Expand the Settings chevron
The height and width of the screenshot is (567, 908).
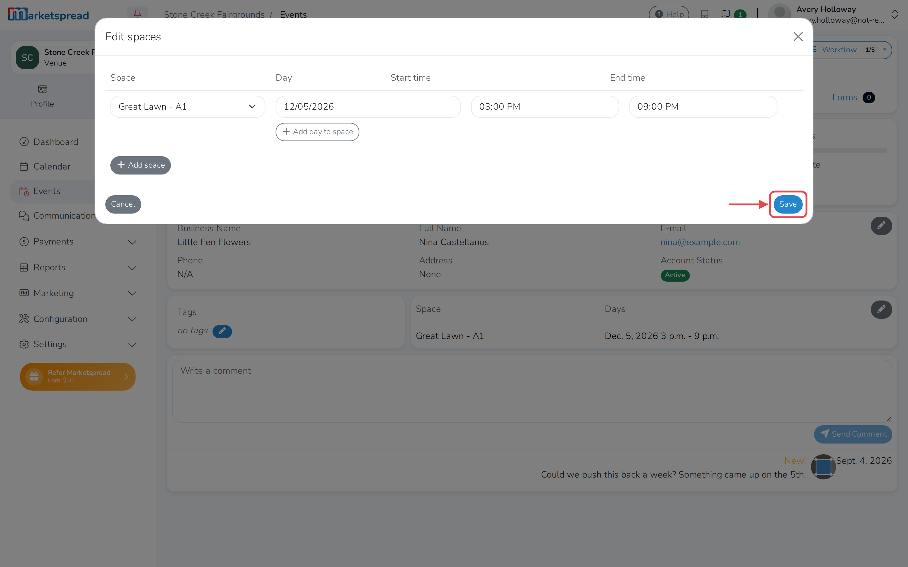point(132,345)
